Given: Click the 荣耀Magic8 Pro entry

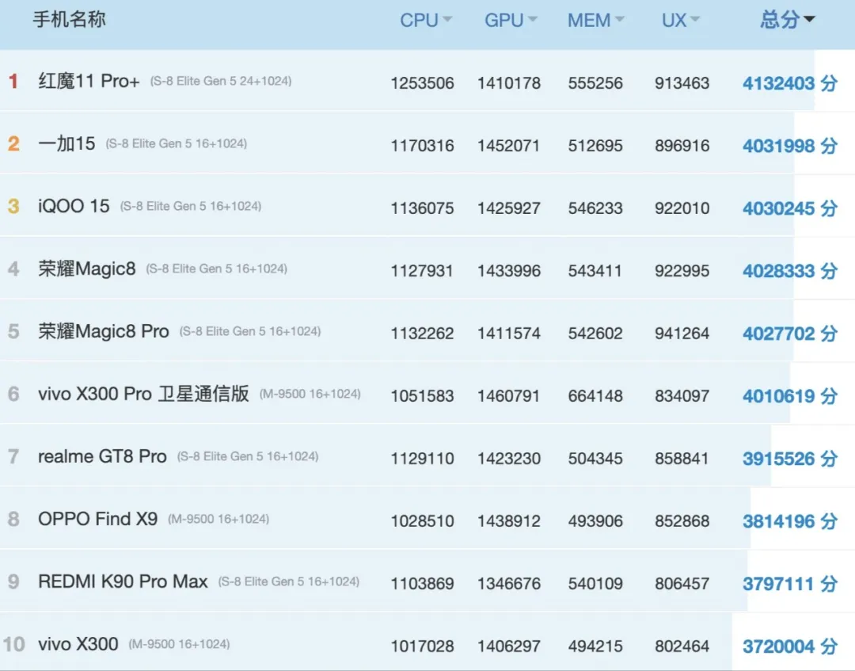Looking at the screenshot, I should click(104, 331).
